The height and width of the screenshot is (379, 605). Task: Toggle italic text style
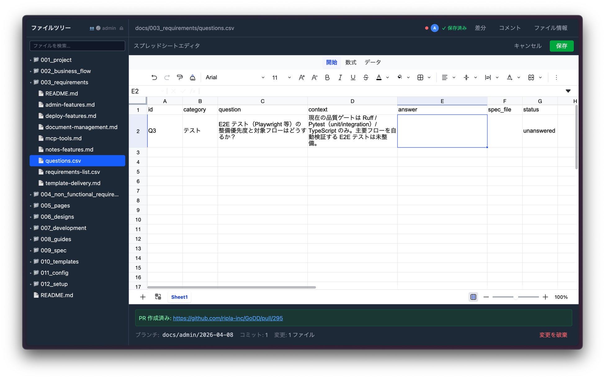pos(340,78)
